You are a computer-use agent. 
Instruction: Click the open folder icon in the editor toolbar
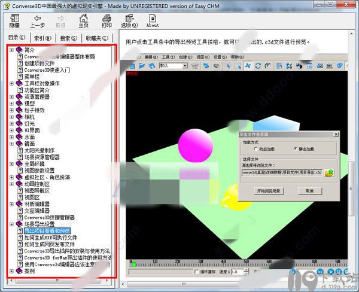point(142,66)
